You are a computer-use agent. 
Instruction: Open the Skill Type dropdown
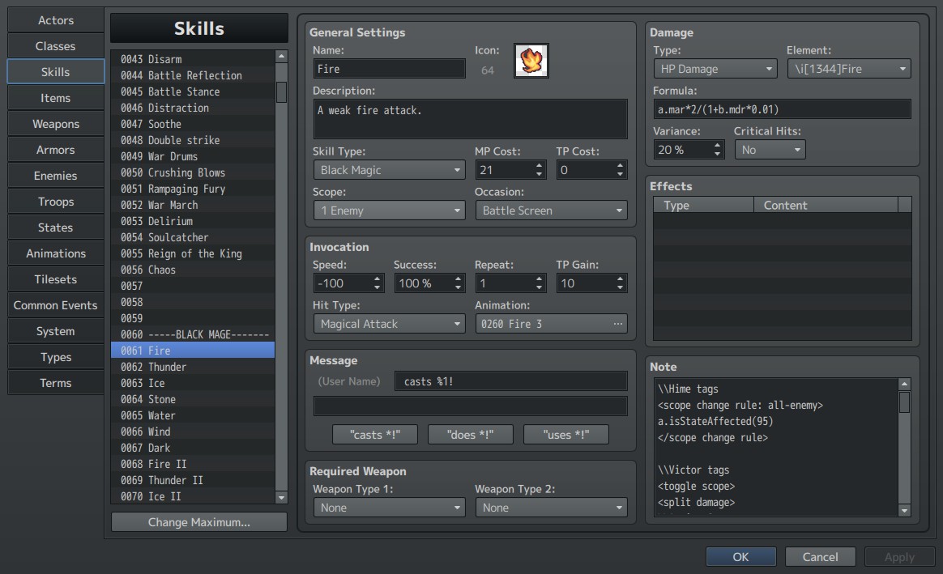coord(389,170)
